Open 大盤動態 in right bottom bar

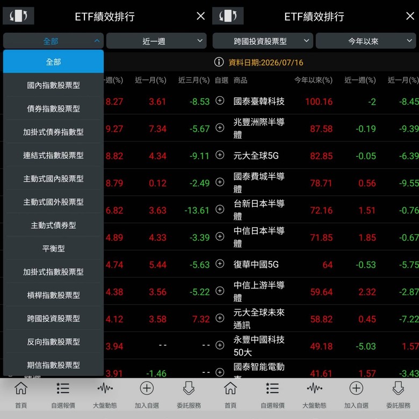click(314, 395)
